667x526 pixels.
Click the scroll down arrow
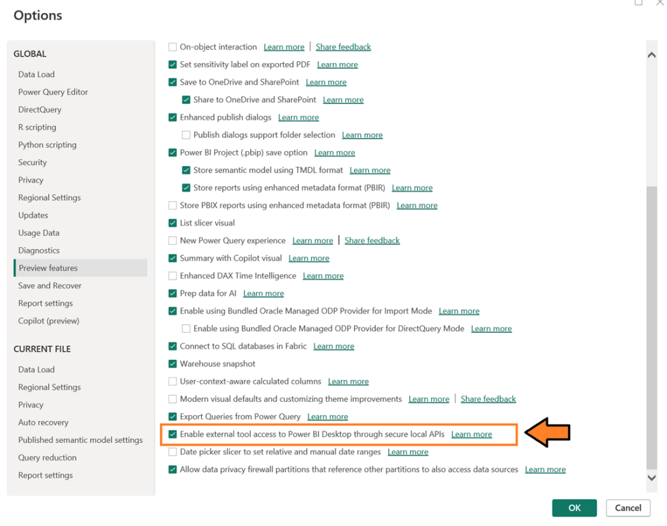pyautogui.click(x=651, y=478)
